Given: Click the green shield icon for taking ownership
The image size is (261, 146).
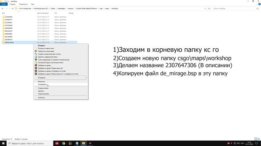Looking at the screenshot, I should coord(36,60).
